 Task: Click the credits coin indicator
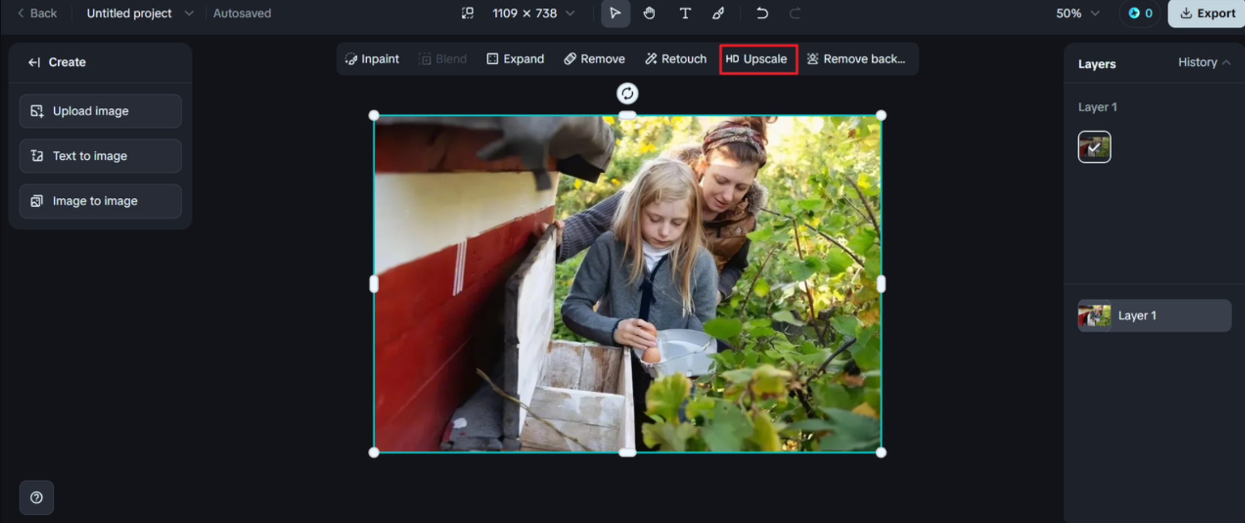coord(1139,13)
